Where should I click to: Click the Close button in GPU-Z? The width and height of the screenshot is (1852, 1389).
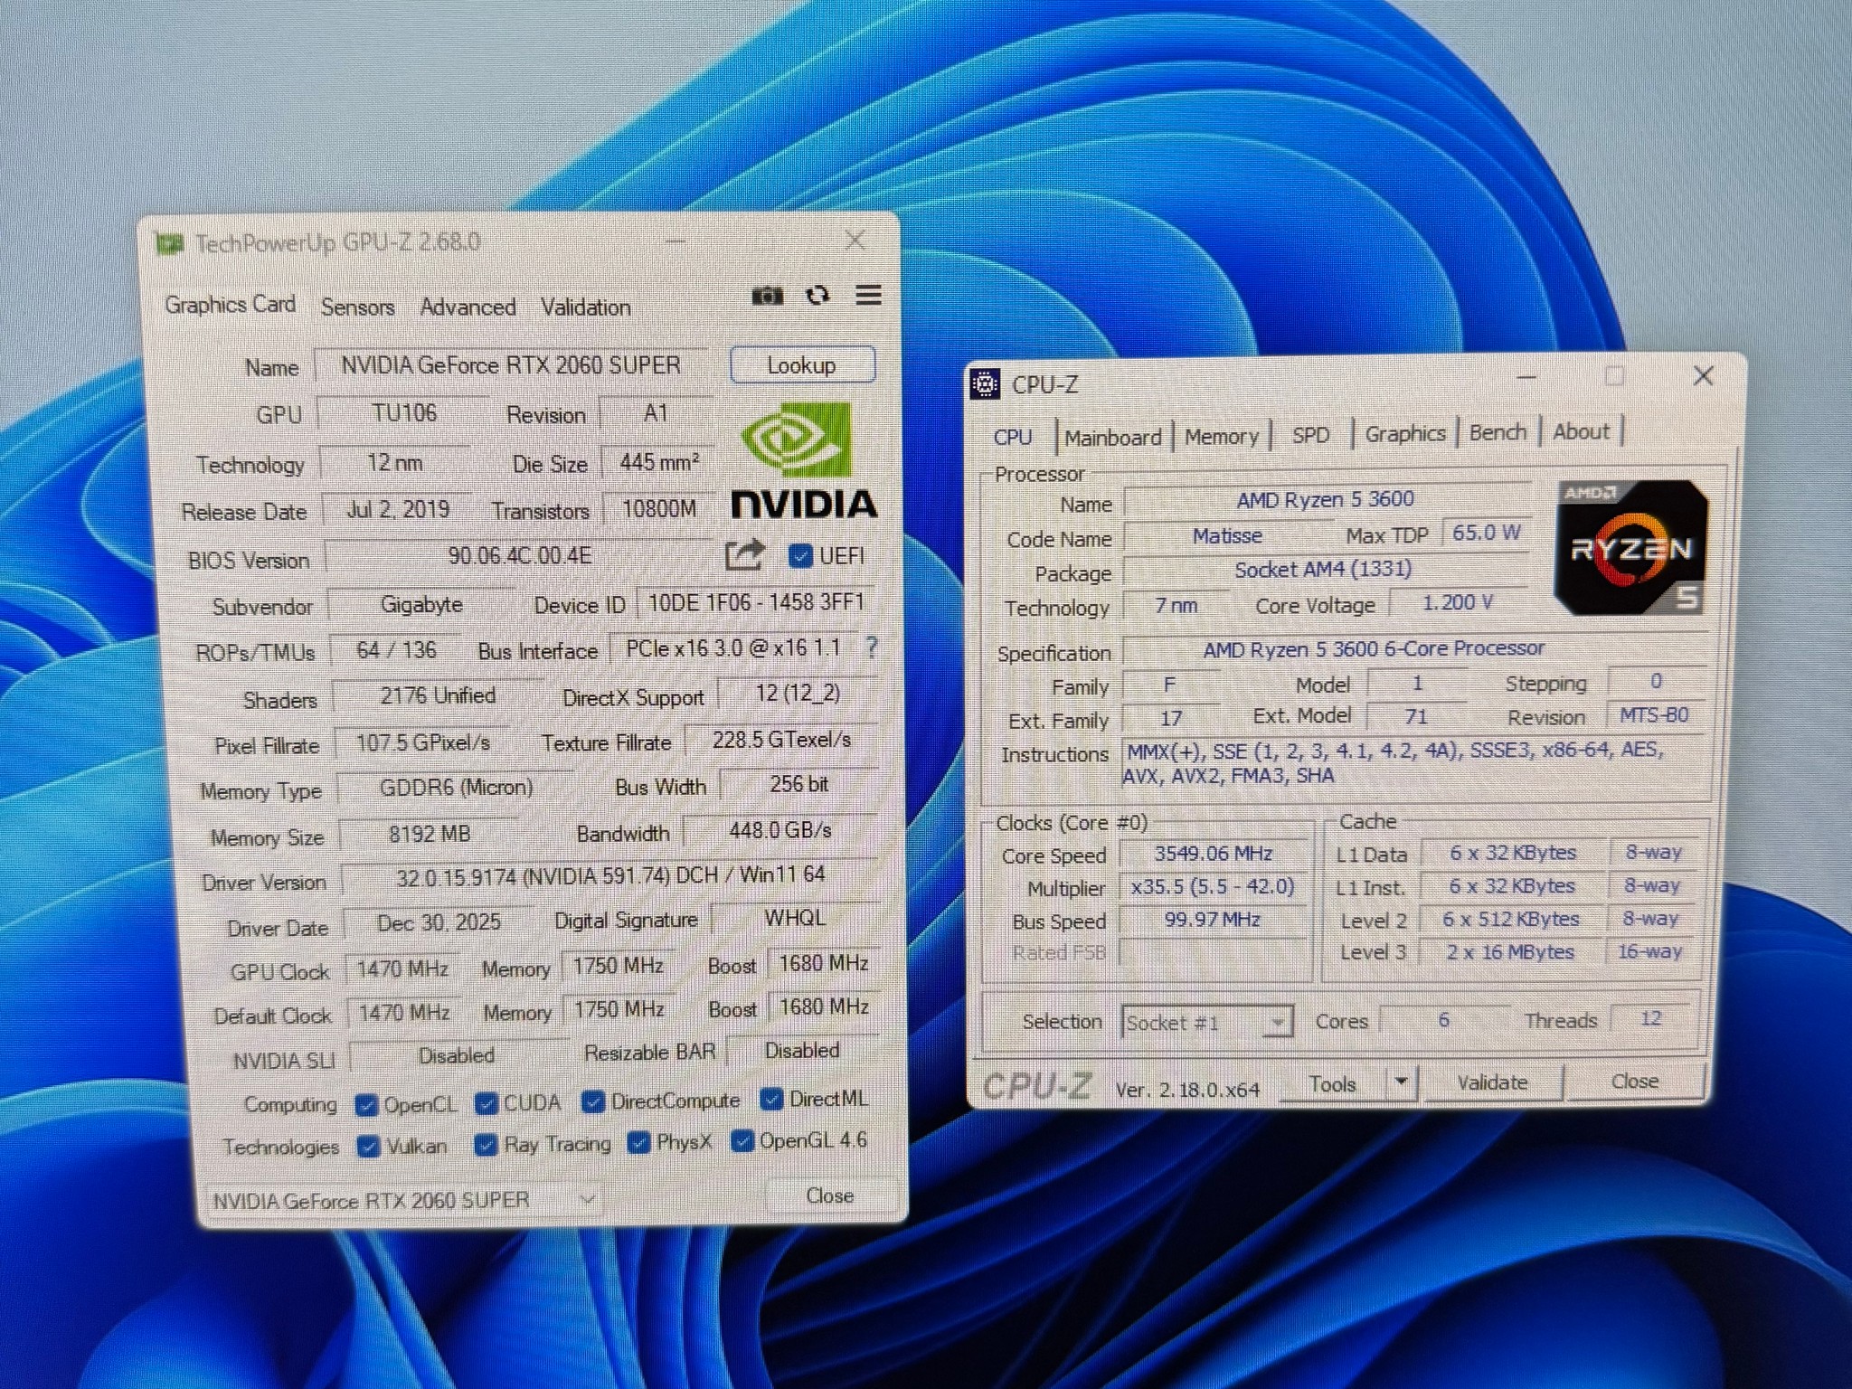point(830,1195)
